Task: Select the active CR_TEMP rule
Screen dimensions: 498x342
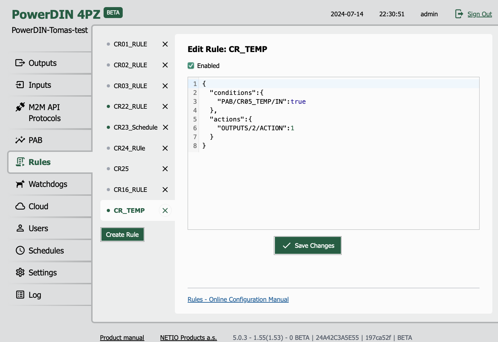Action: [129, 211]
